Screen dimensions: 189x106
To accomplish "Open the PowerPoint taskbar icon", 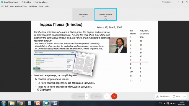I will click(x=38, y=103).
